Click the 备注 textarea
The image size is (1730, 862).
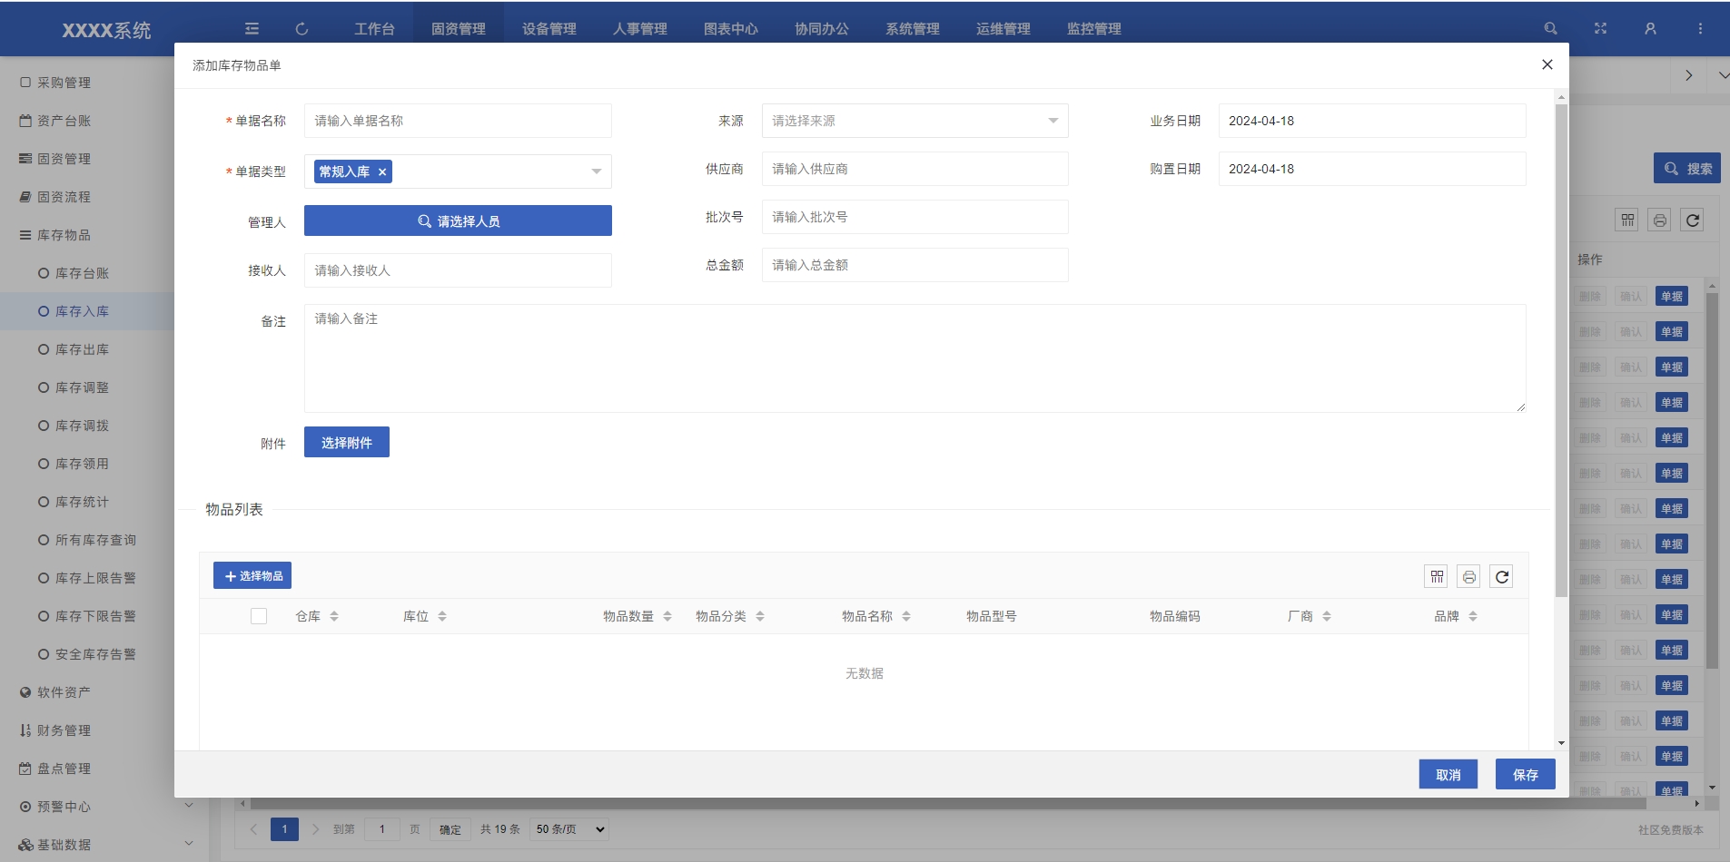[914, 358]
